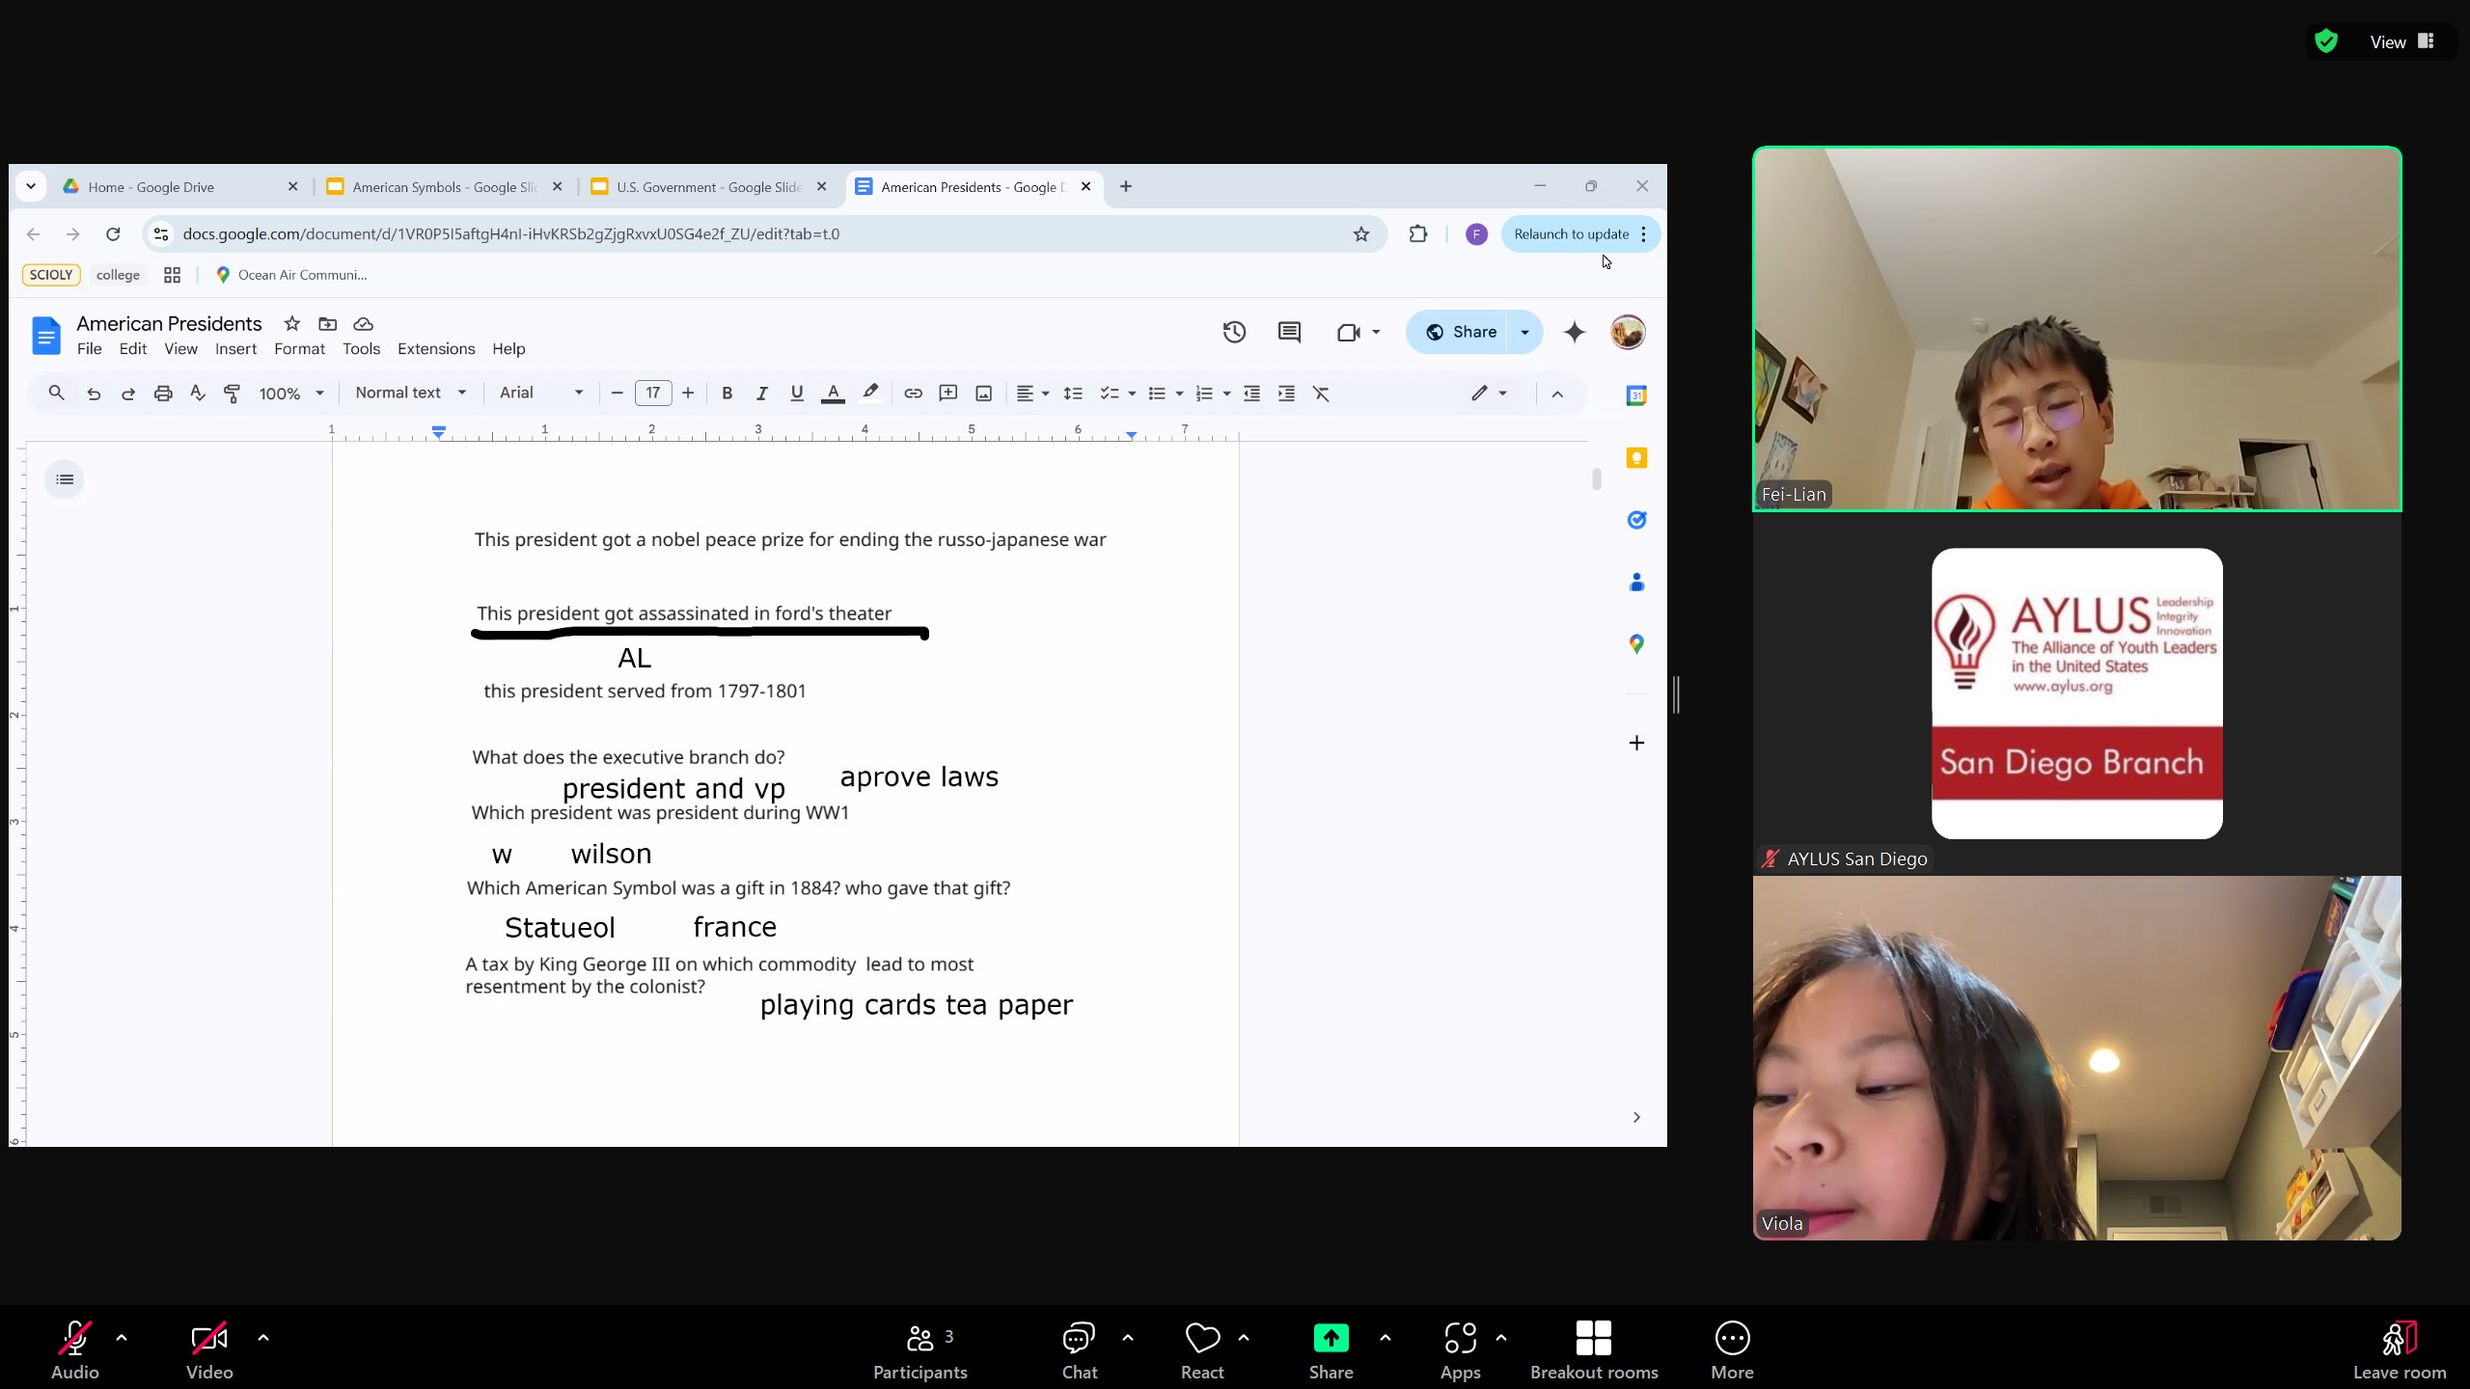The image size is (2470, 1389).
Task: Toggle bold formatting
Action: [727, 394]
